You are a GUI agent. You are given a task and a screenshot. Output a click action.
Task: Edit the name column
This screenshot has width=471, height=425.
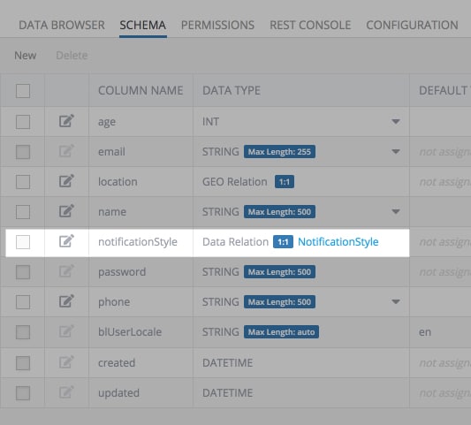coord(66,211)
